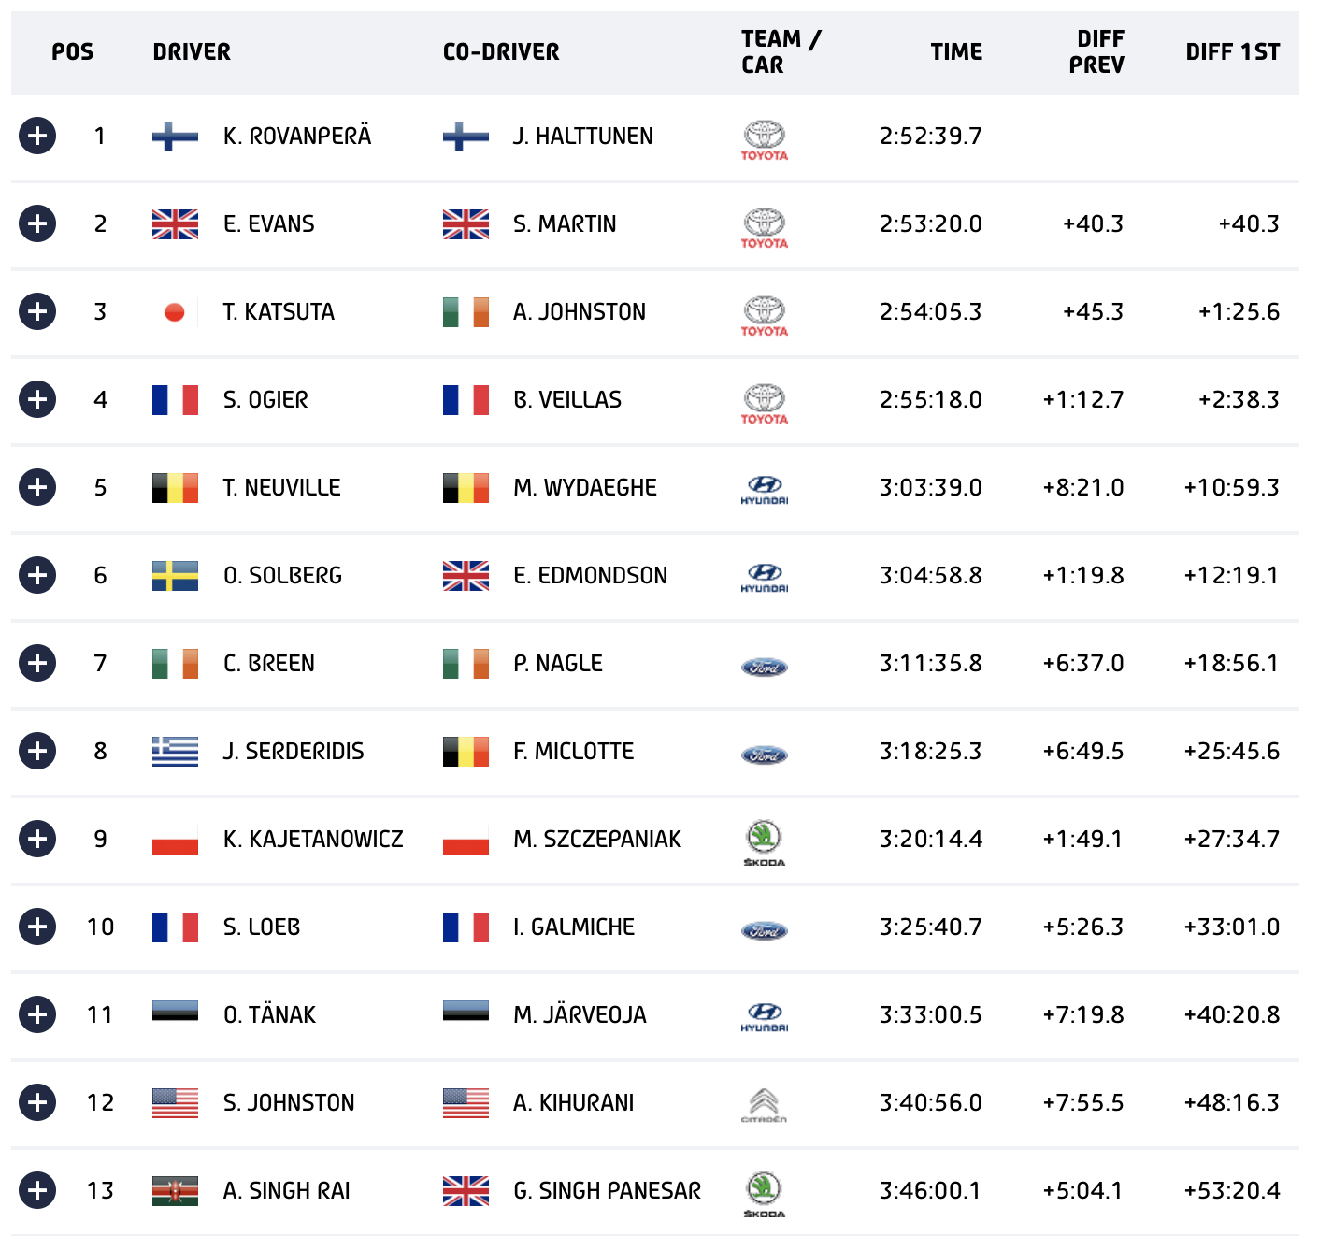Click the Hyundai logo in Neuville's row
Viewport: 1318px width, 1236px height.
764,489
